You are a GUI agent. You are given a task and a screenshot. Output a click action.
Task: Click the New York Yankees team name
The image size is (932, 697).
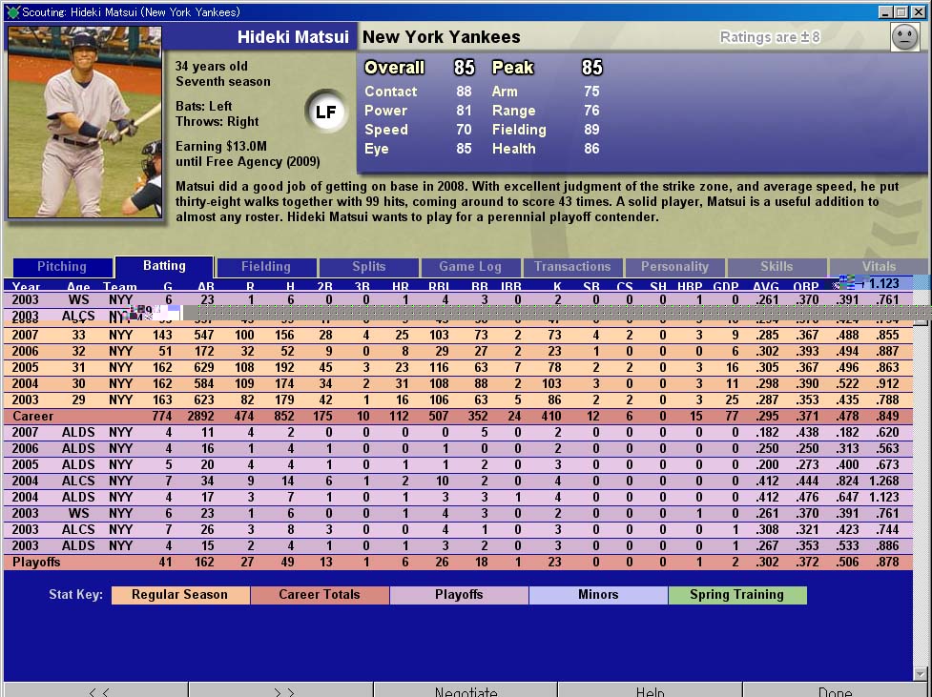[442, 37]
